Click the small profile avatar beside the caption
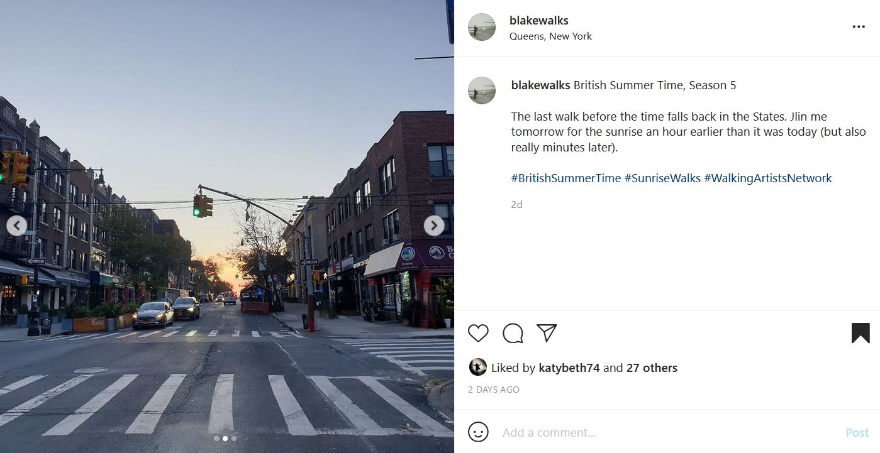 coord(481,90)
